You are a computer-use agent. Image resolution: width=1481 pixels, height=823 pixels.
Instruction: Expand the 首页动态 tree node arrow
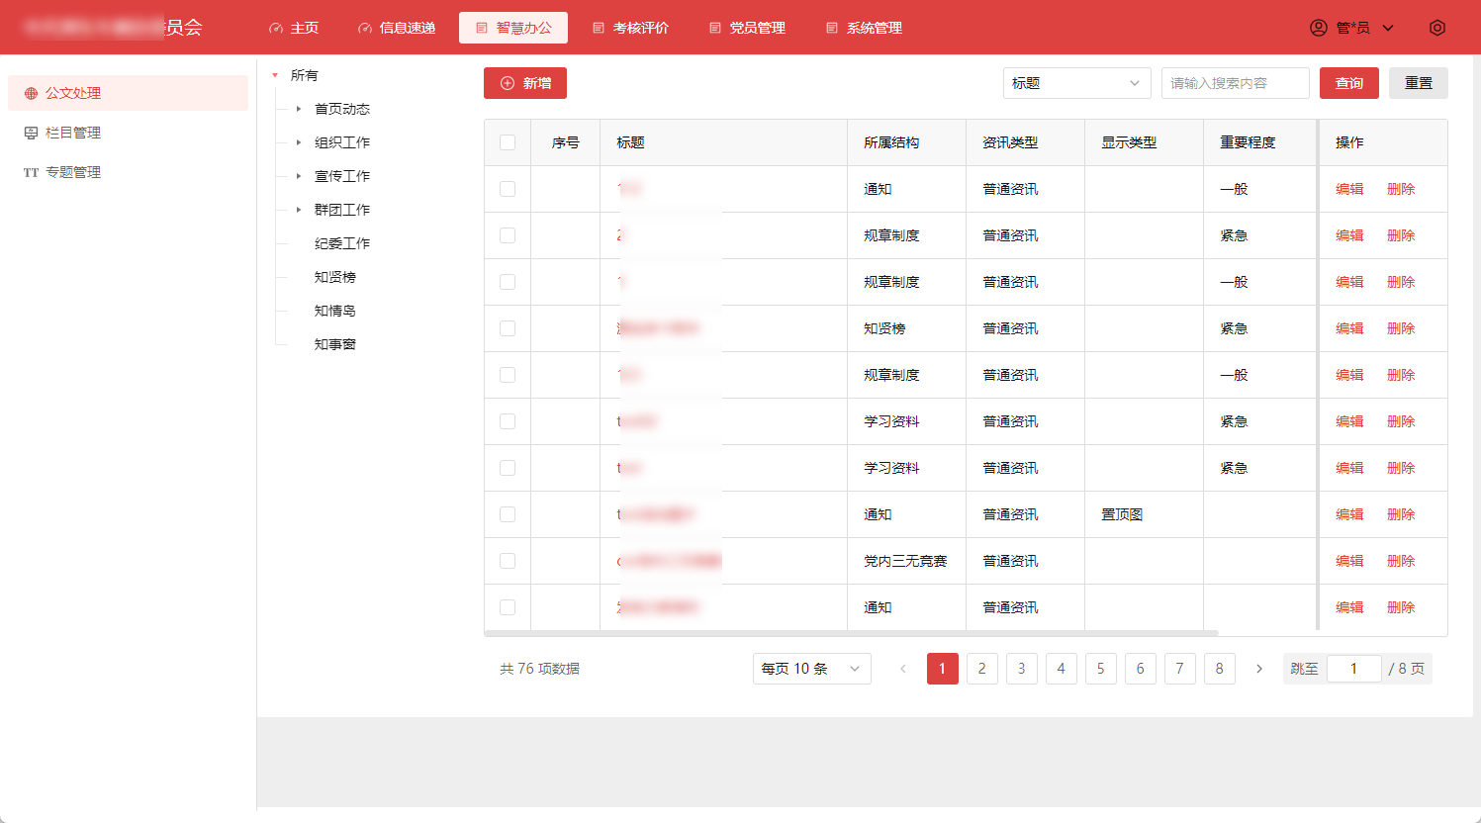click(x=299, y=109)
